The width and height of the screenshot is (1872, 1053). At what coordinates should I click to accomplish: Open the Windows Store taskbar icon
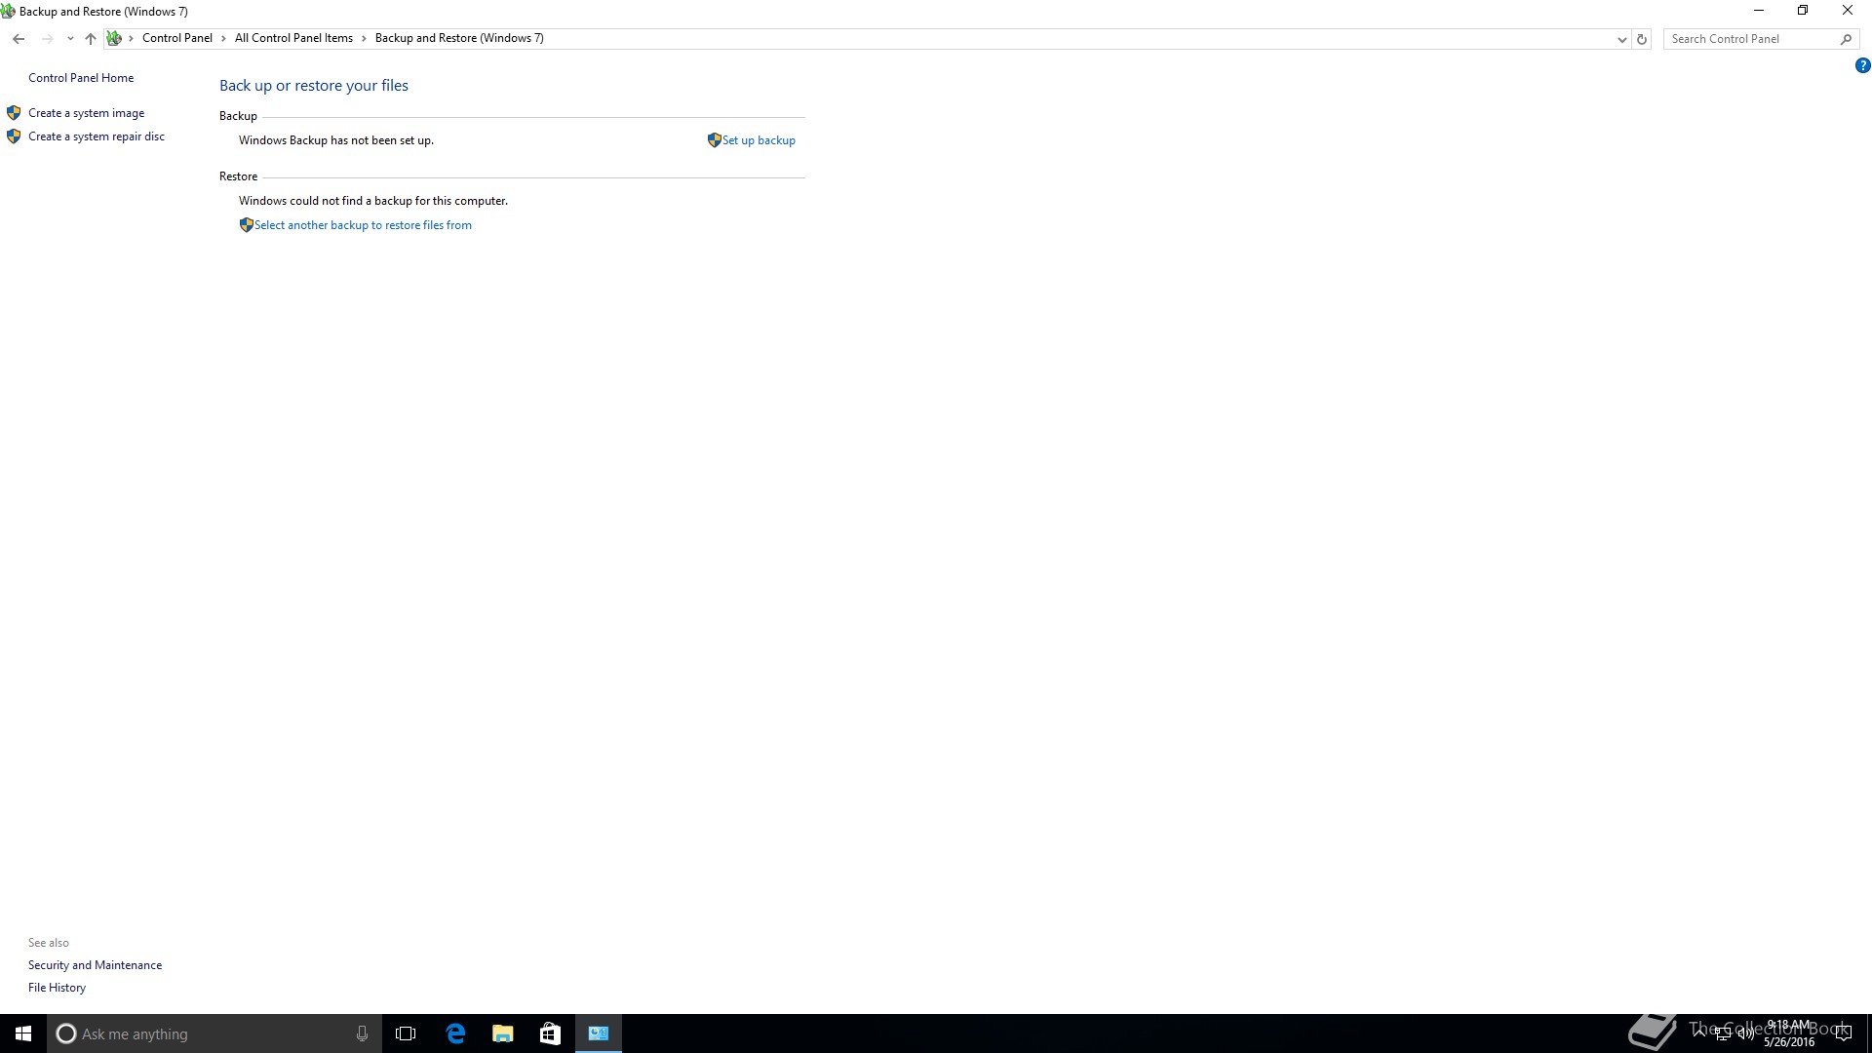click(550, 1033)
